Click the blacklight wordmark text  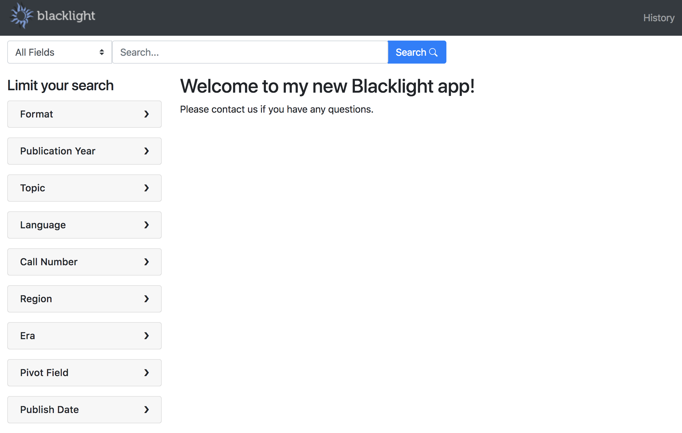pos(66,16)
